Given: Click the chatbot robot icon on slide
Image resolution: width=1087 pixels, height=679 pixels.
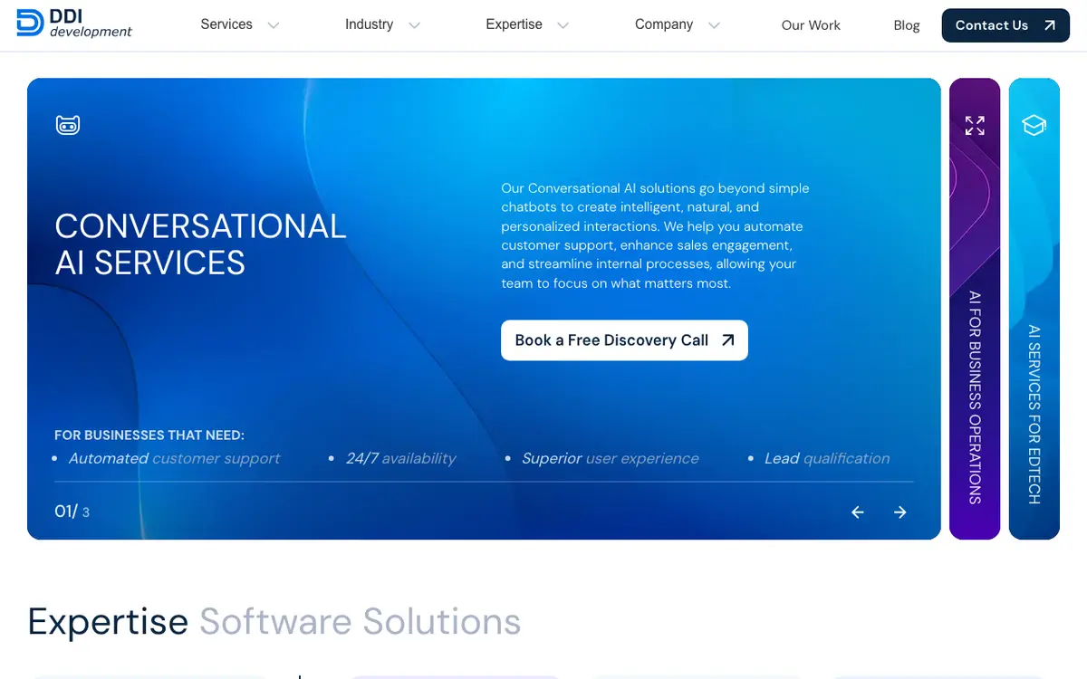Looking at the screenshot, I should (68, 125).
